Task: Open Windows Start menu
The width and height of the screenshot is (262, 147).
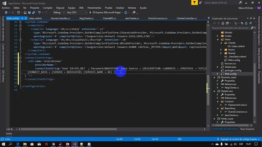Action: (3, 144)
